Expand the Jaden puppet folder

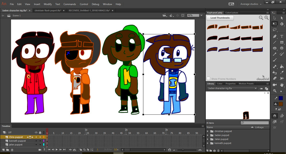coord(208,135)
